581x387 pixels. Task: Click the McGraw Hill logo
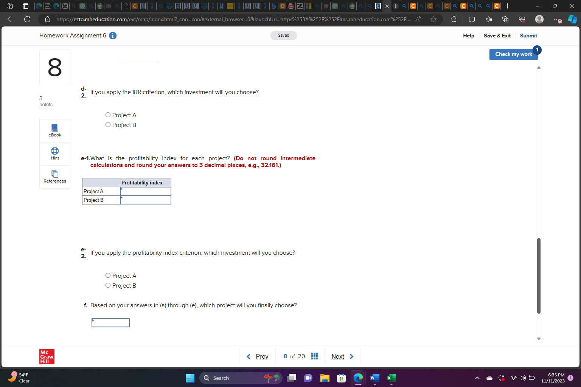pyautogui.click(x=47, y=356)
